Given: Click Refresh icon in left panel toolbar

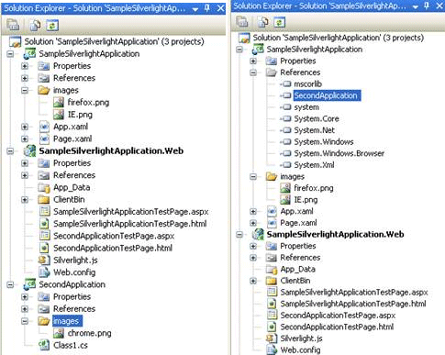Looking at the screenshot, I should [52, 25].
